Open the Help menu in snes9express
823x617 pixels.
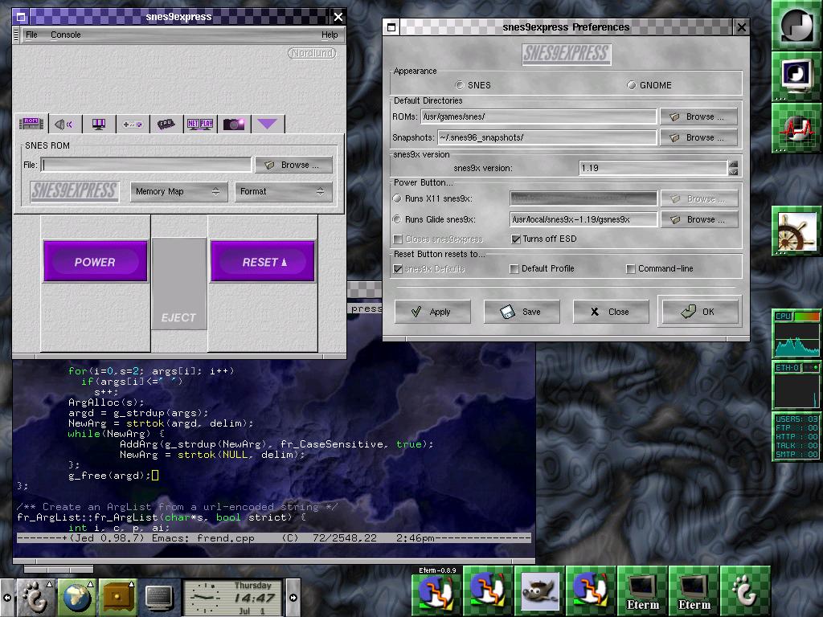click(x=329, y=35)
